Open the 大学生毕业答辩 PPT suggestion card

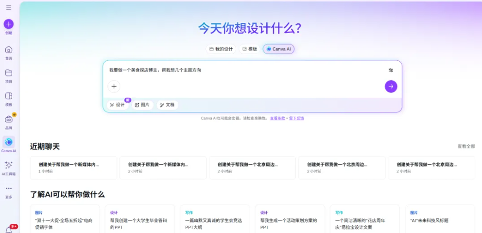pyautogui.click(x=140, y=219)
